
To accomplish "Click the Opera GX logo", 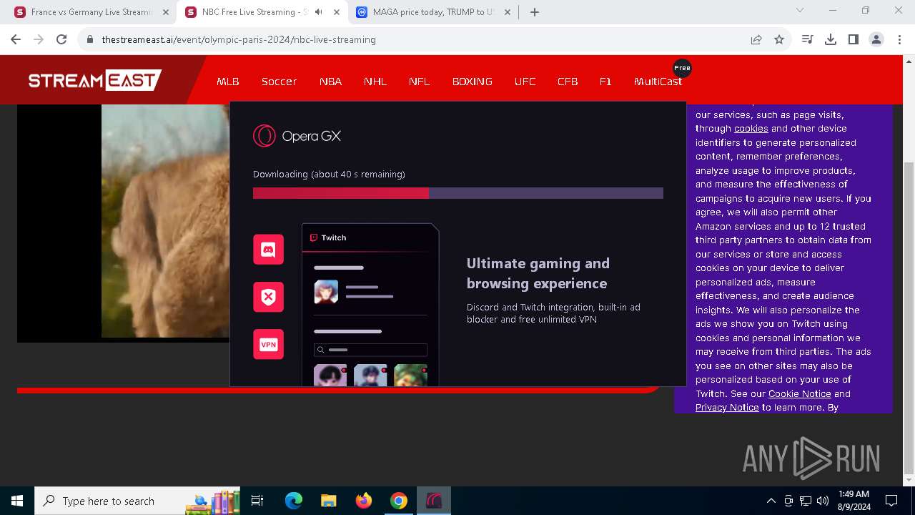I will pyautogui.click(x=297, y=136).
